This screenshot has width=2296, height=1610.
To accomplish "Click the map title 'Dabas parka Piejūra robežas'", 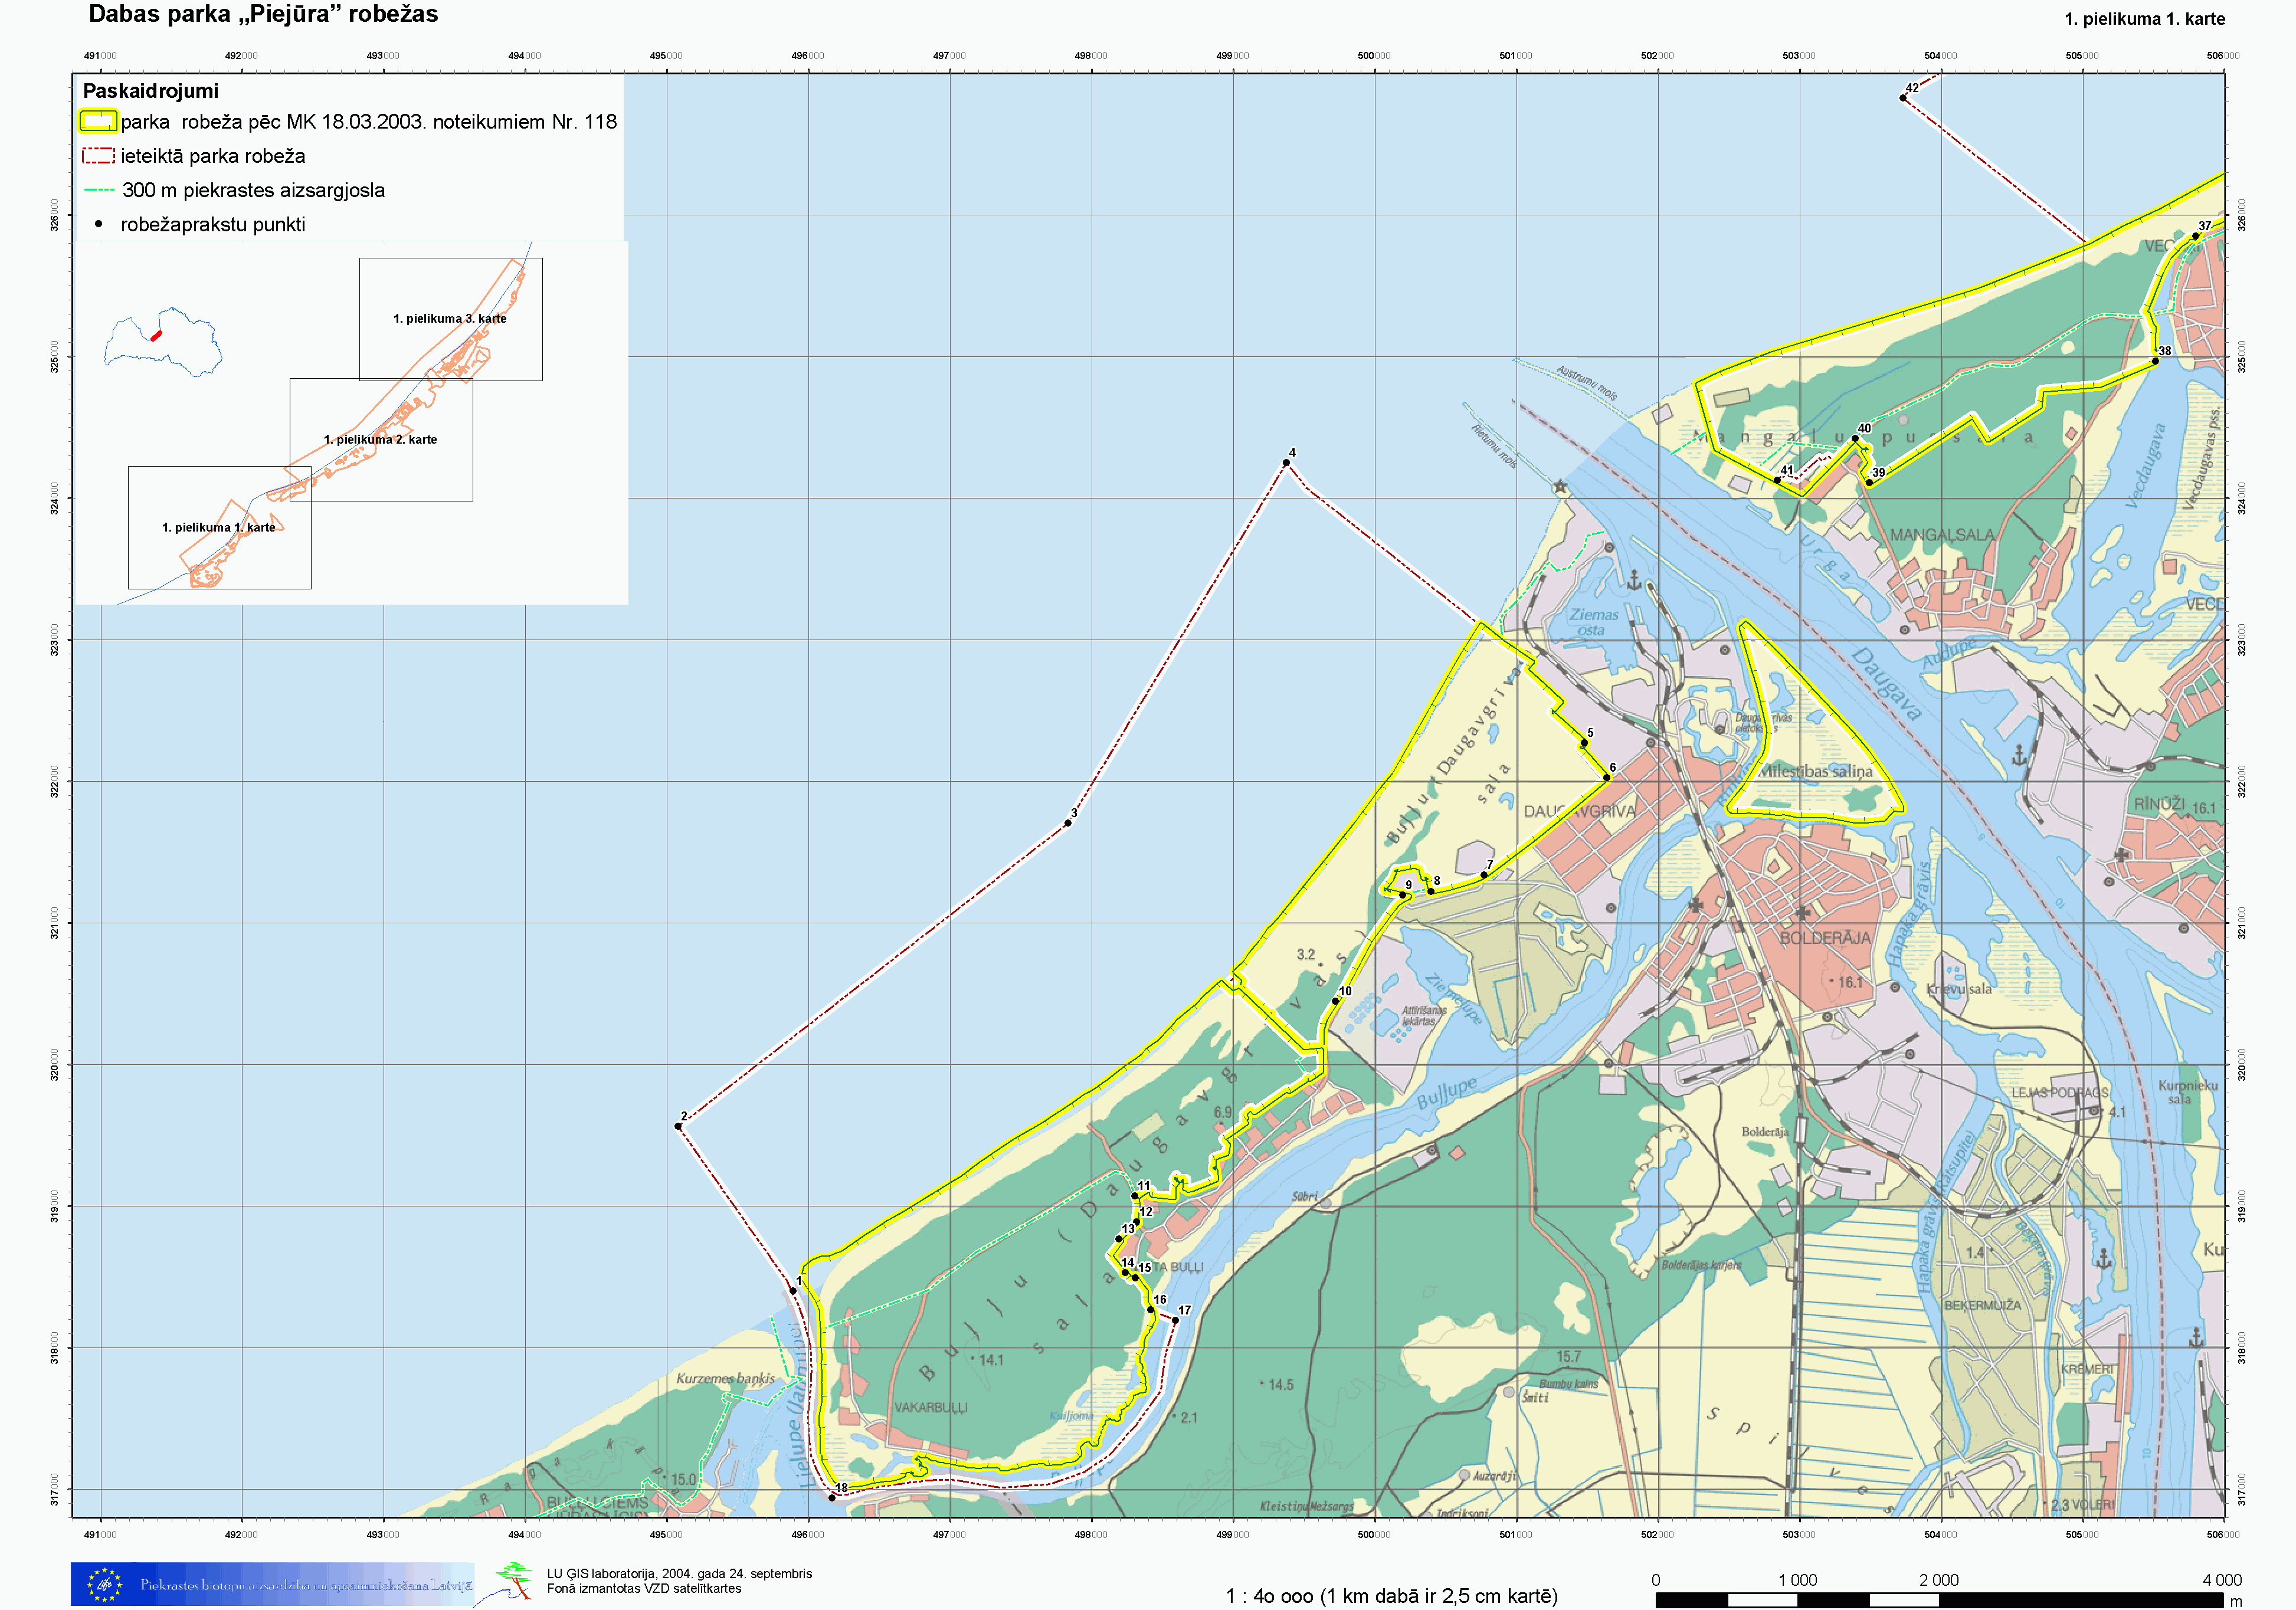I will point(263,14).
